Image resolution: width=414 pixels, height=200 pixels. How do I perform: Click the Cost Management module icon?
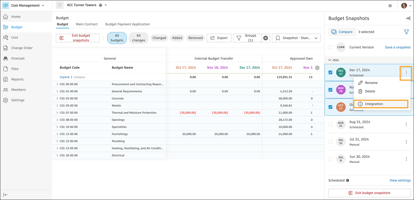pyautogui.click(x=6, y=6)
